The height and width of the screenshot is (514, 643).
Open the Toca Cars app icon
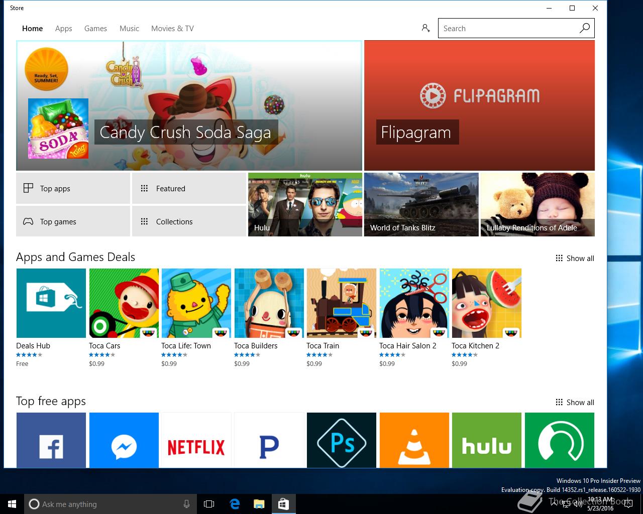[124, 303]
